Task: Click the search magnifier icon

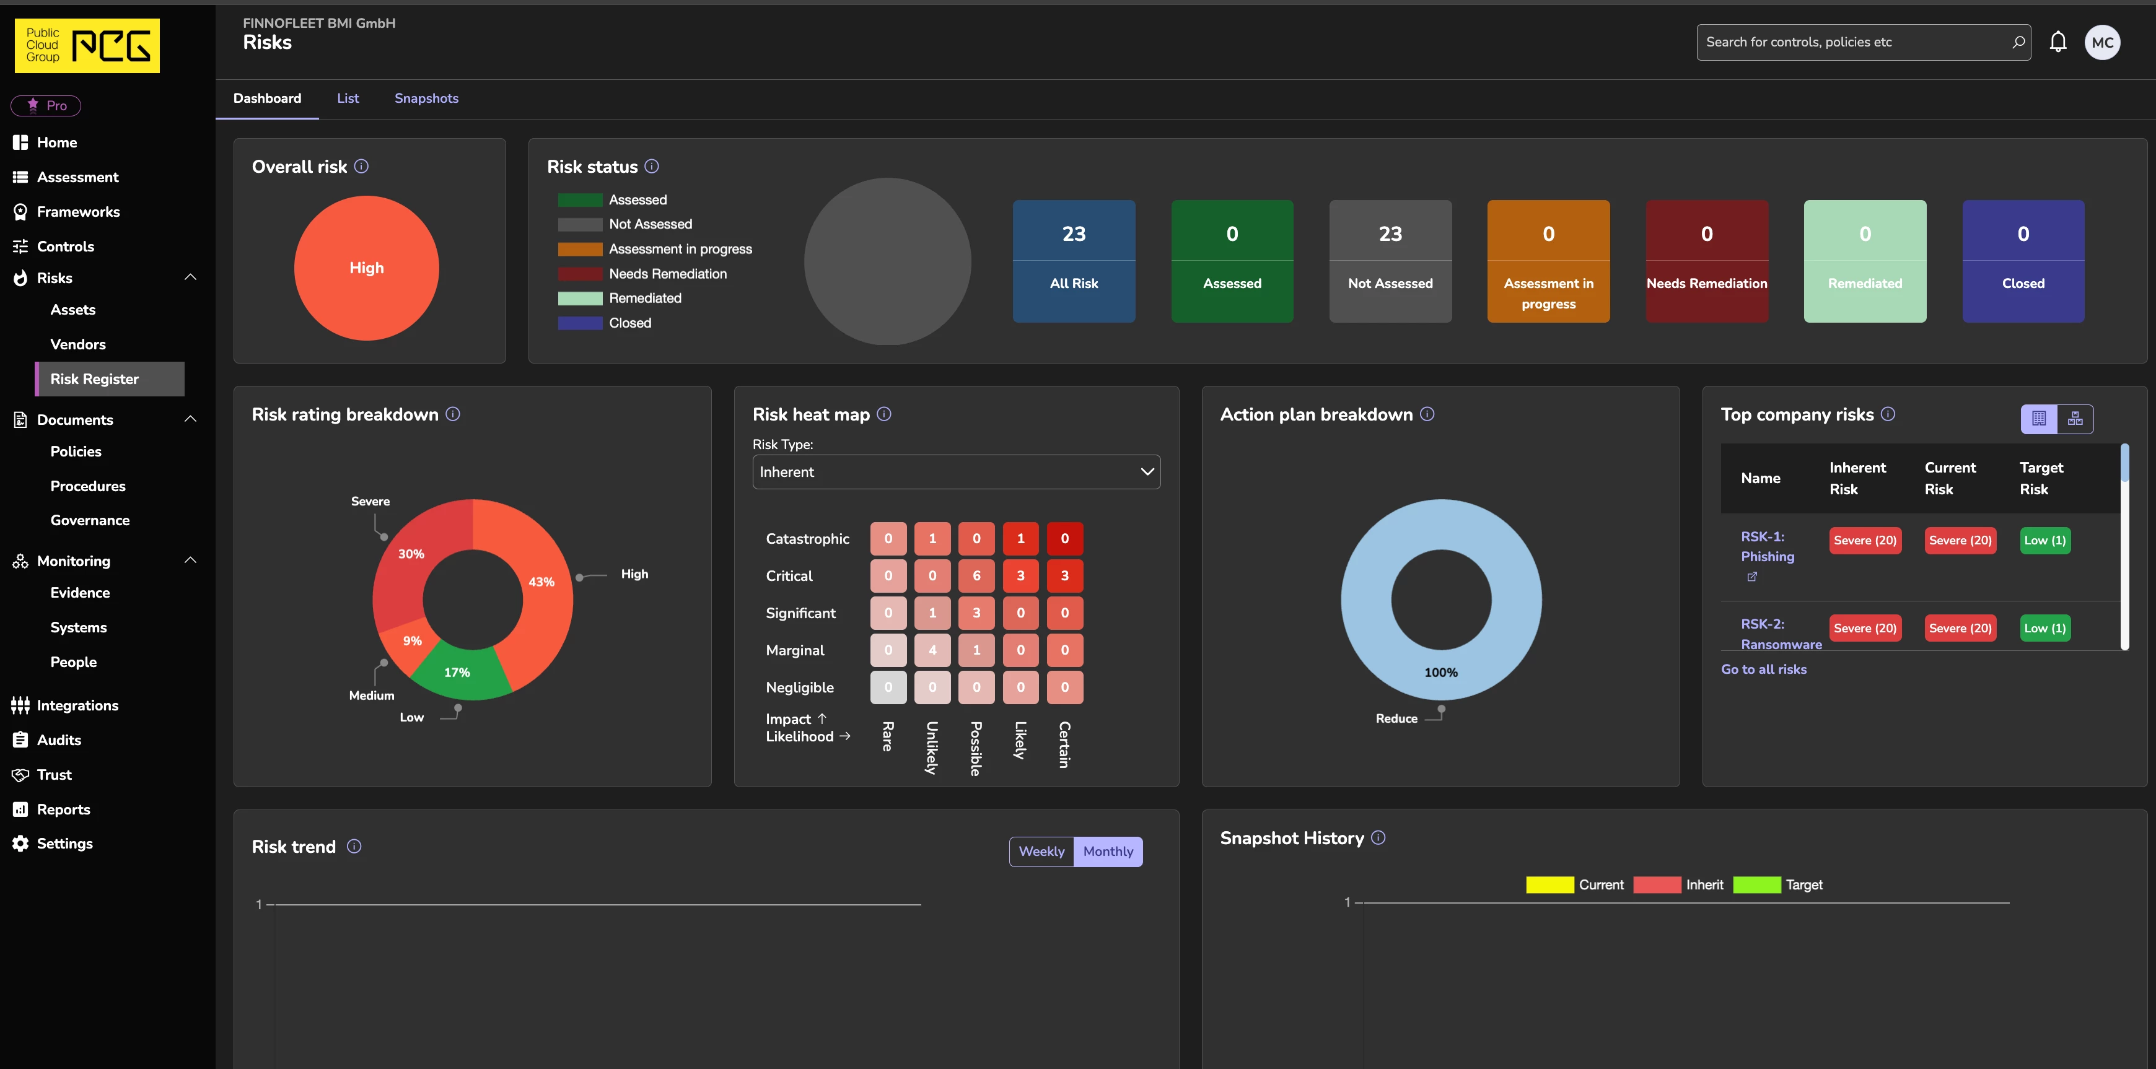Action: [x=2018, y=42]
